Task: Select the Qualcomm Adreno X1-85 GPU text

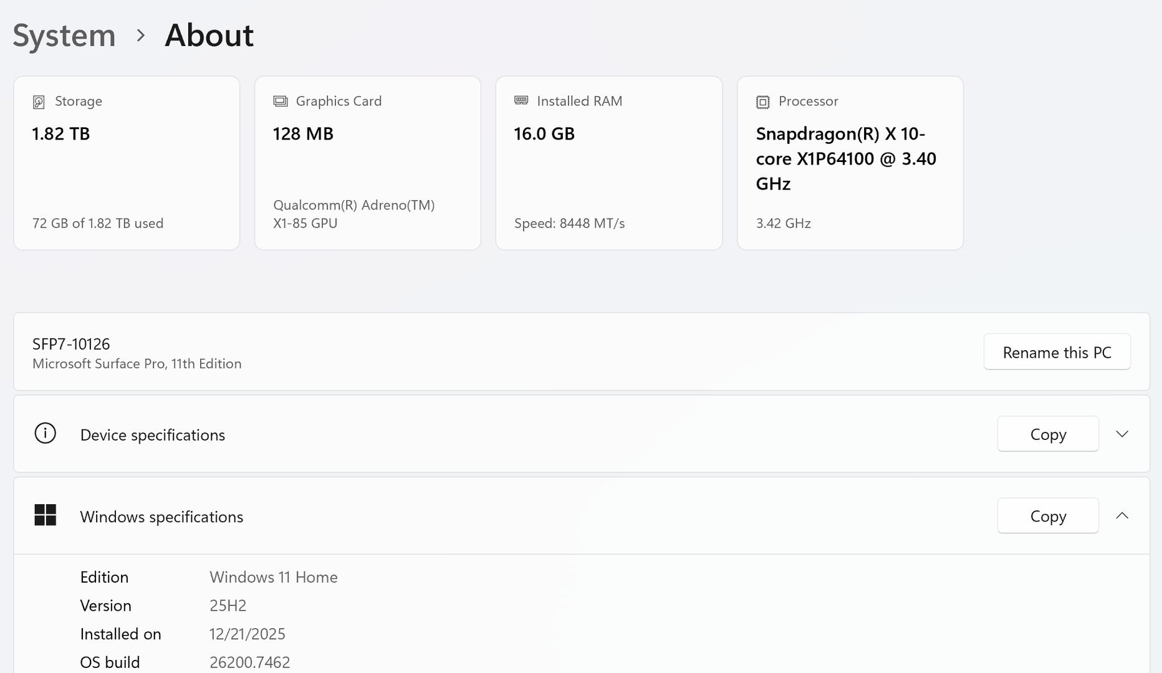Action: 353,214
